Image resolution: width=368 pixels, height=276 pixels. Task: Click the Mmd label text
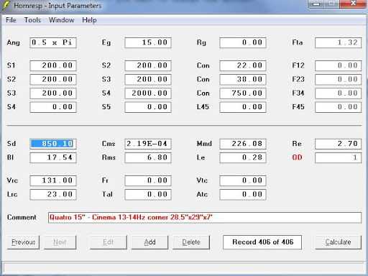(204, 144)
